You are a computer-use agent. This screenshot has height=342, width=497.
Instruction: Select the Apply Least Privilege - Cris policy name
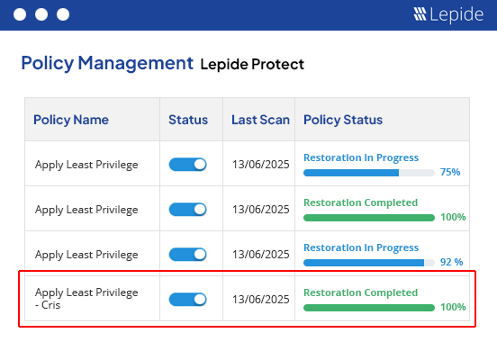86,299
